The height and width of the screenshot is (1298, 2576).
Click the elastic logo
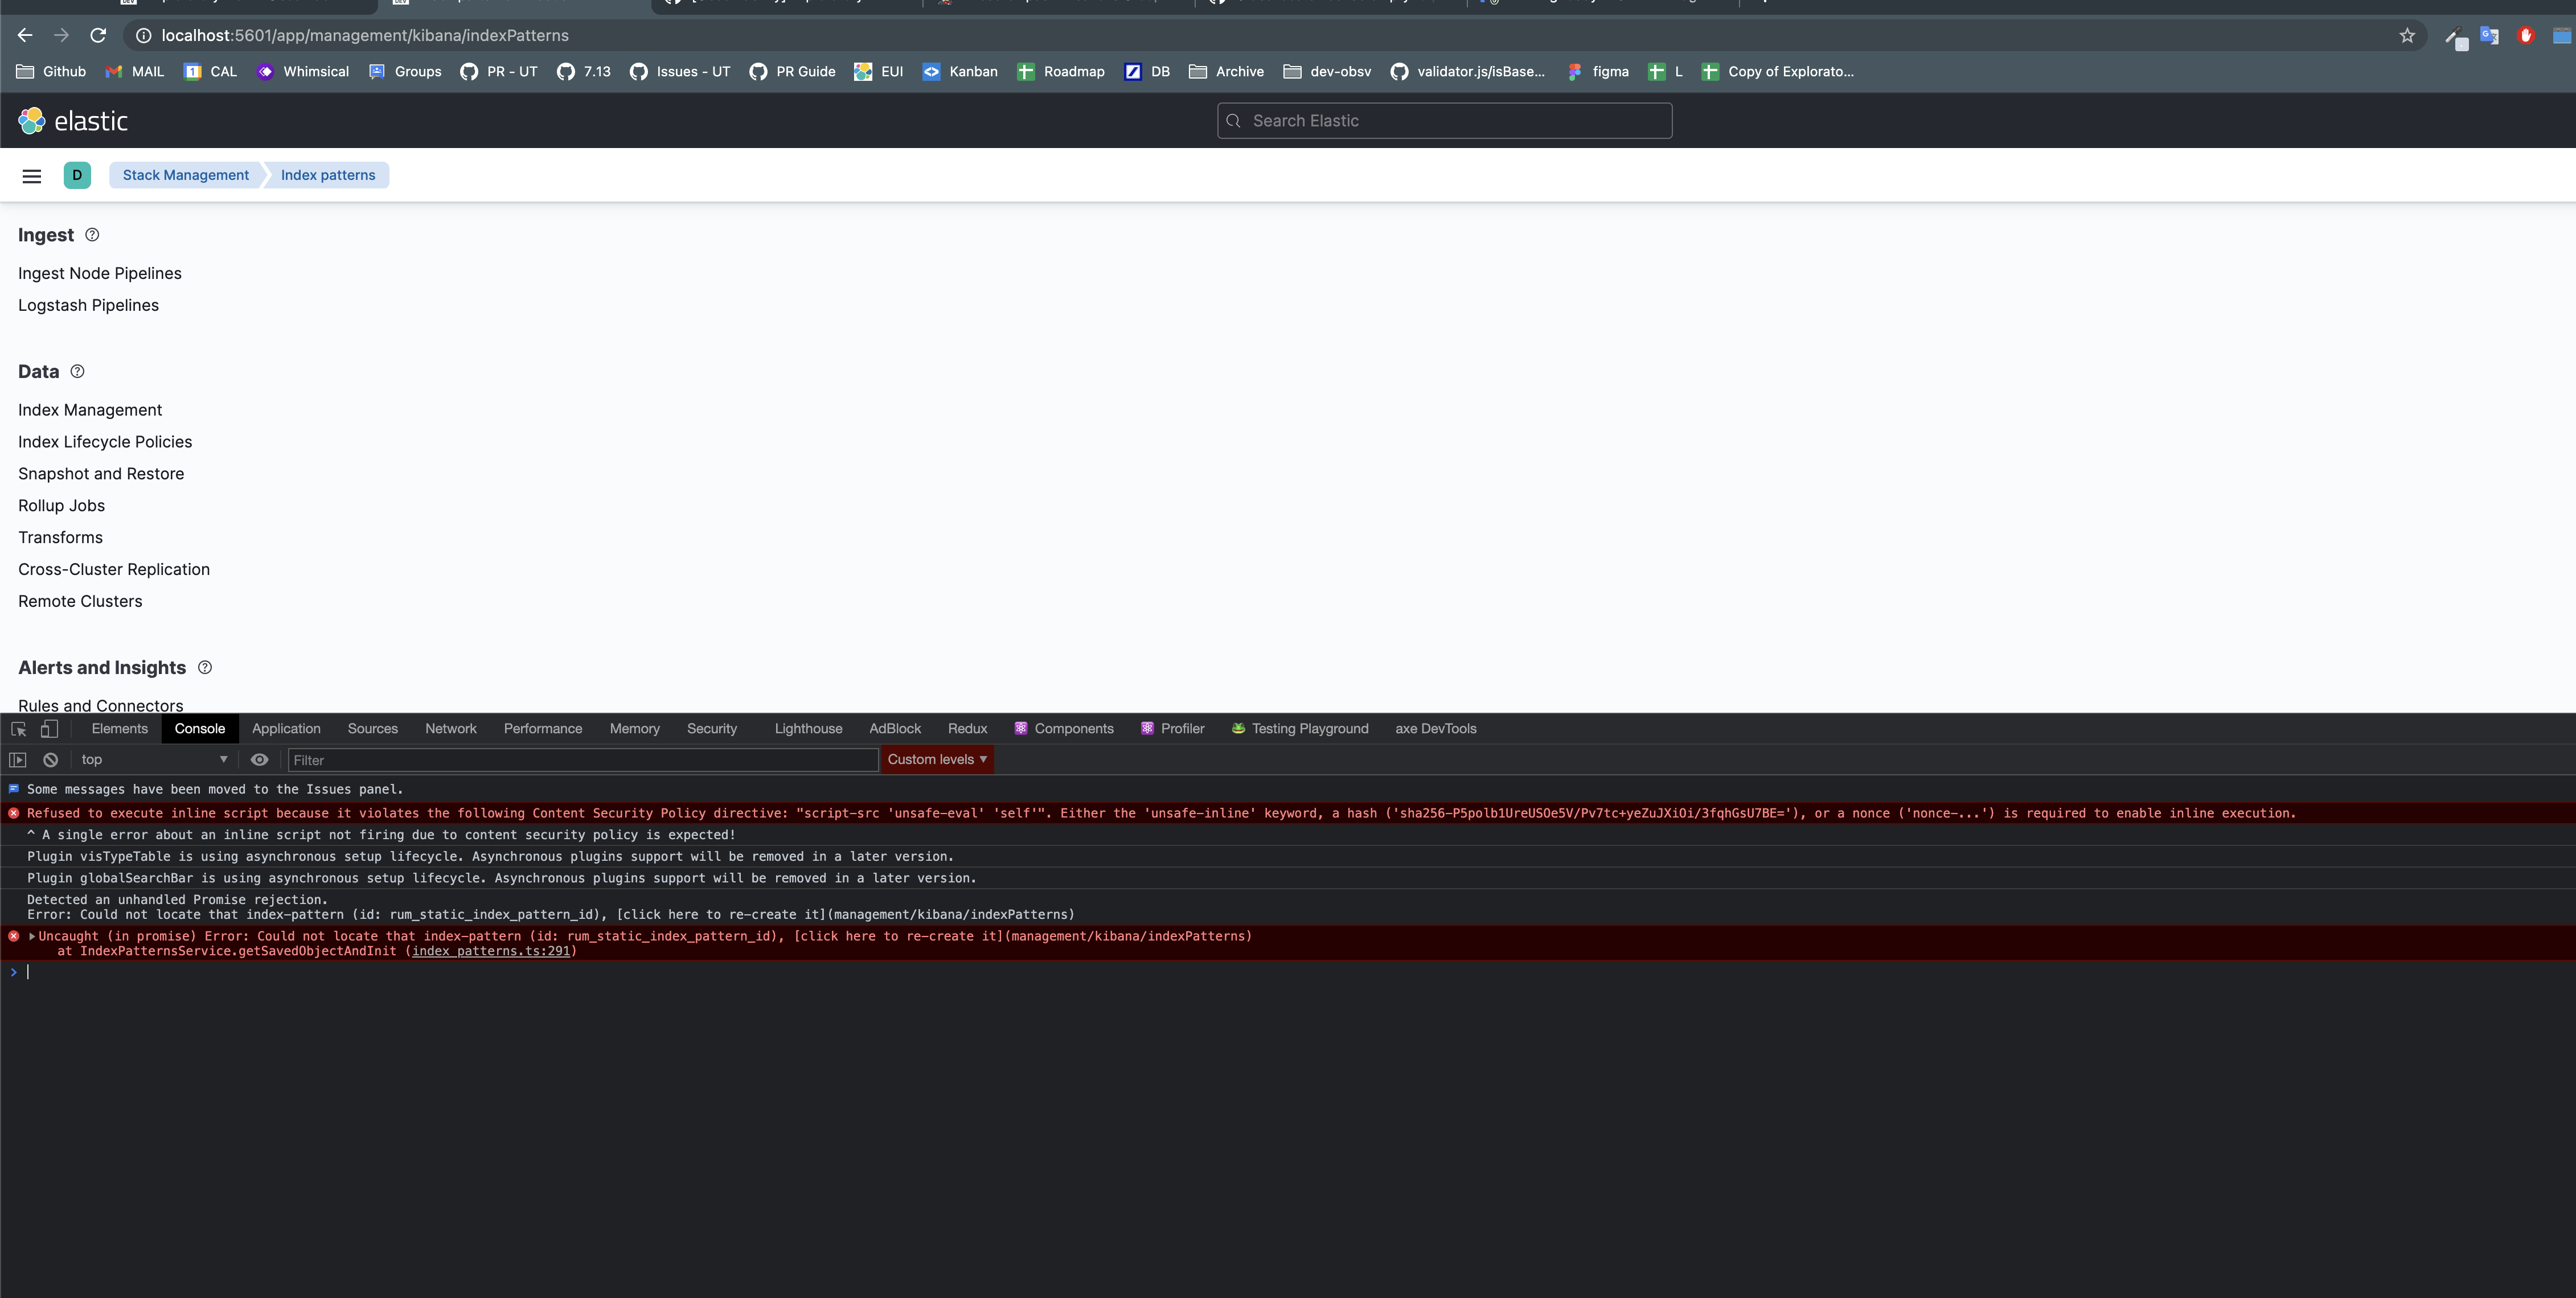[x=73, y=121]
